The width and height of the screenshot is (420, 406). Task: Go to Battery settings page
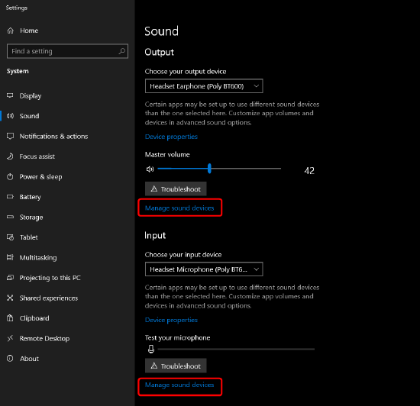30,197
